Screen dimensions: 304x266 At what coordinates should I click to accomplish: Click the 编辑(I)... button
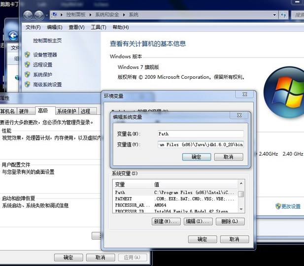(x=198, y=221)
